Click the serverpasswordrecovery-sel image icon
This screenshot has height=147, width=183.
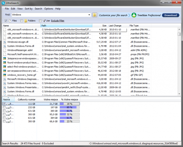coord(5,71)
